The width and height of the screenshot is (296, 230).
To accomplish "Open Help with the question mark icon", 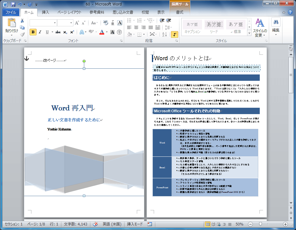I will click(290, 12).
